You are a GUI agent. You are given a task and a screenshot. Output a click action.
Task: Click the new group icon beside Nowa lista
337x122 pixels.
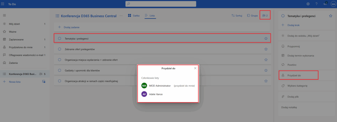(44, 81)
